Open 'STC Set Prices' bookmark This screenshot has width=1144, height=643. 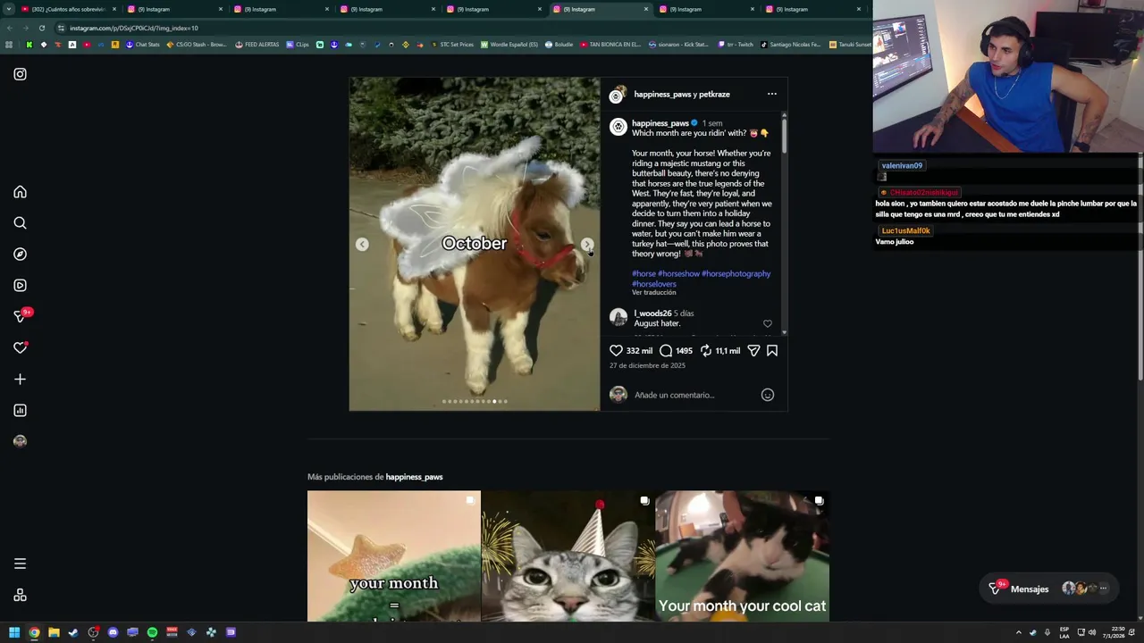(452, 45)
